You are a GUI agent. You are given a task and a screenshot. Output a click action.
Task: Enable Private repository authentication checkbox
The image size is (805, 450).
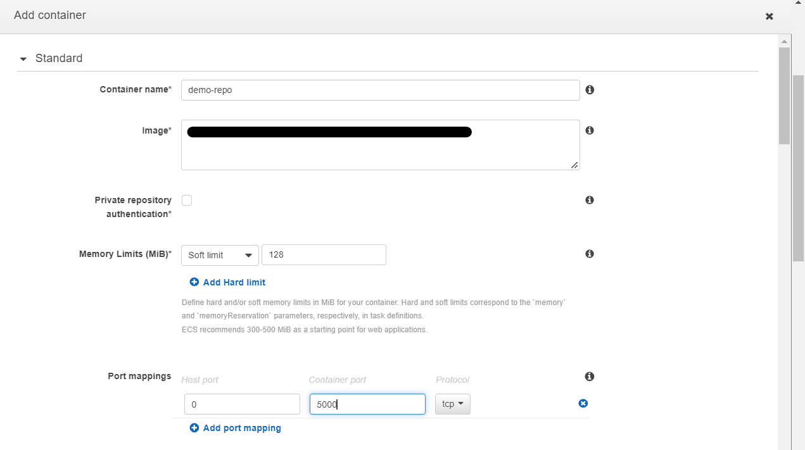click(x=187, y=201)
